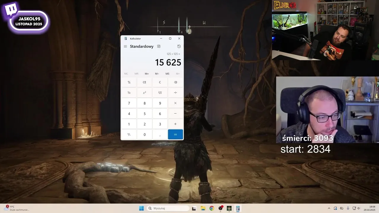Image resolution: width=379 pixels, height=213 pixels.
Task: Click the square root key
Action: click(x=160, y=93)
